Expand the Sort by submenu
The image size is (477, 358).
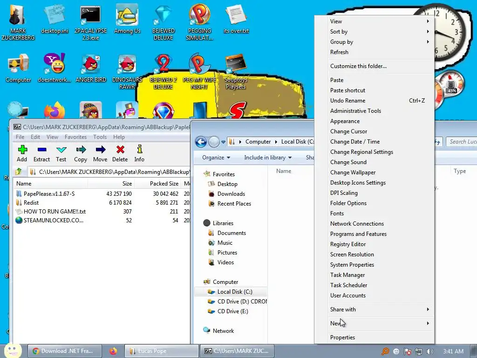click(380, 32)
